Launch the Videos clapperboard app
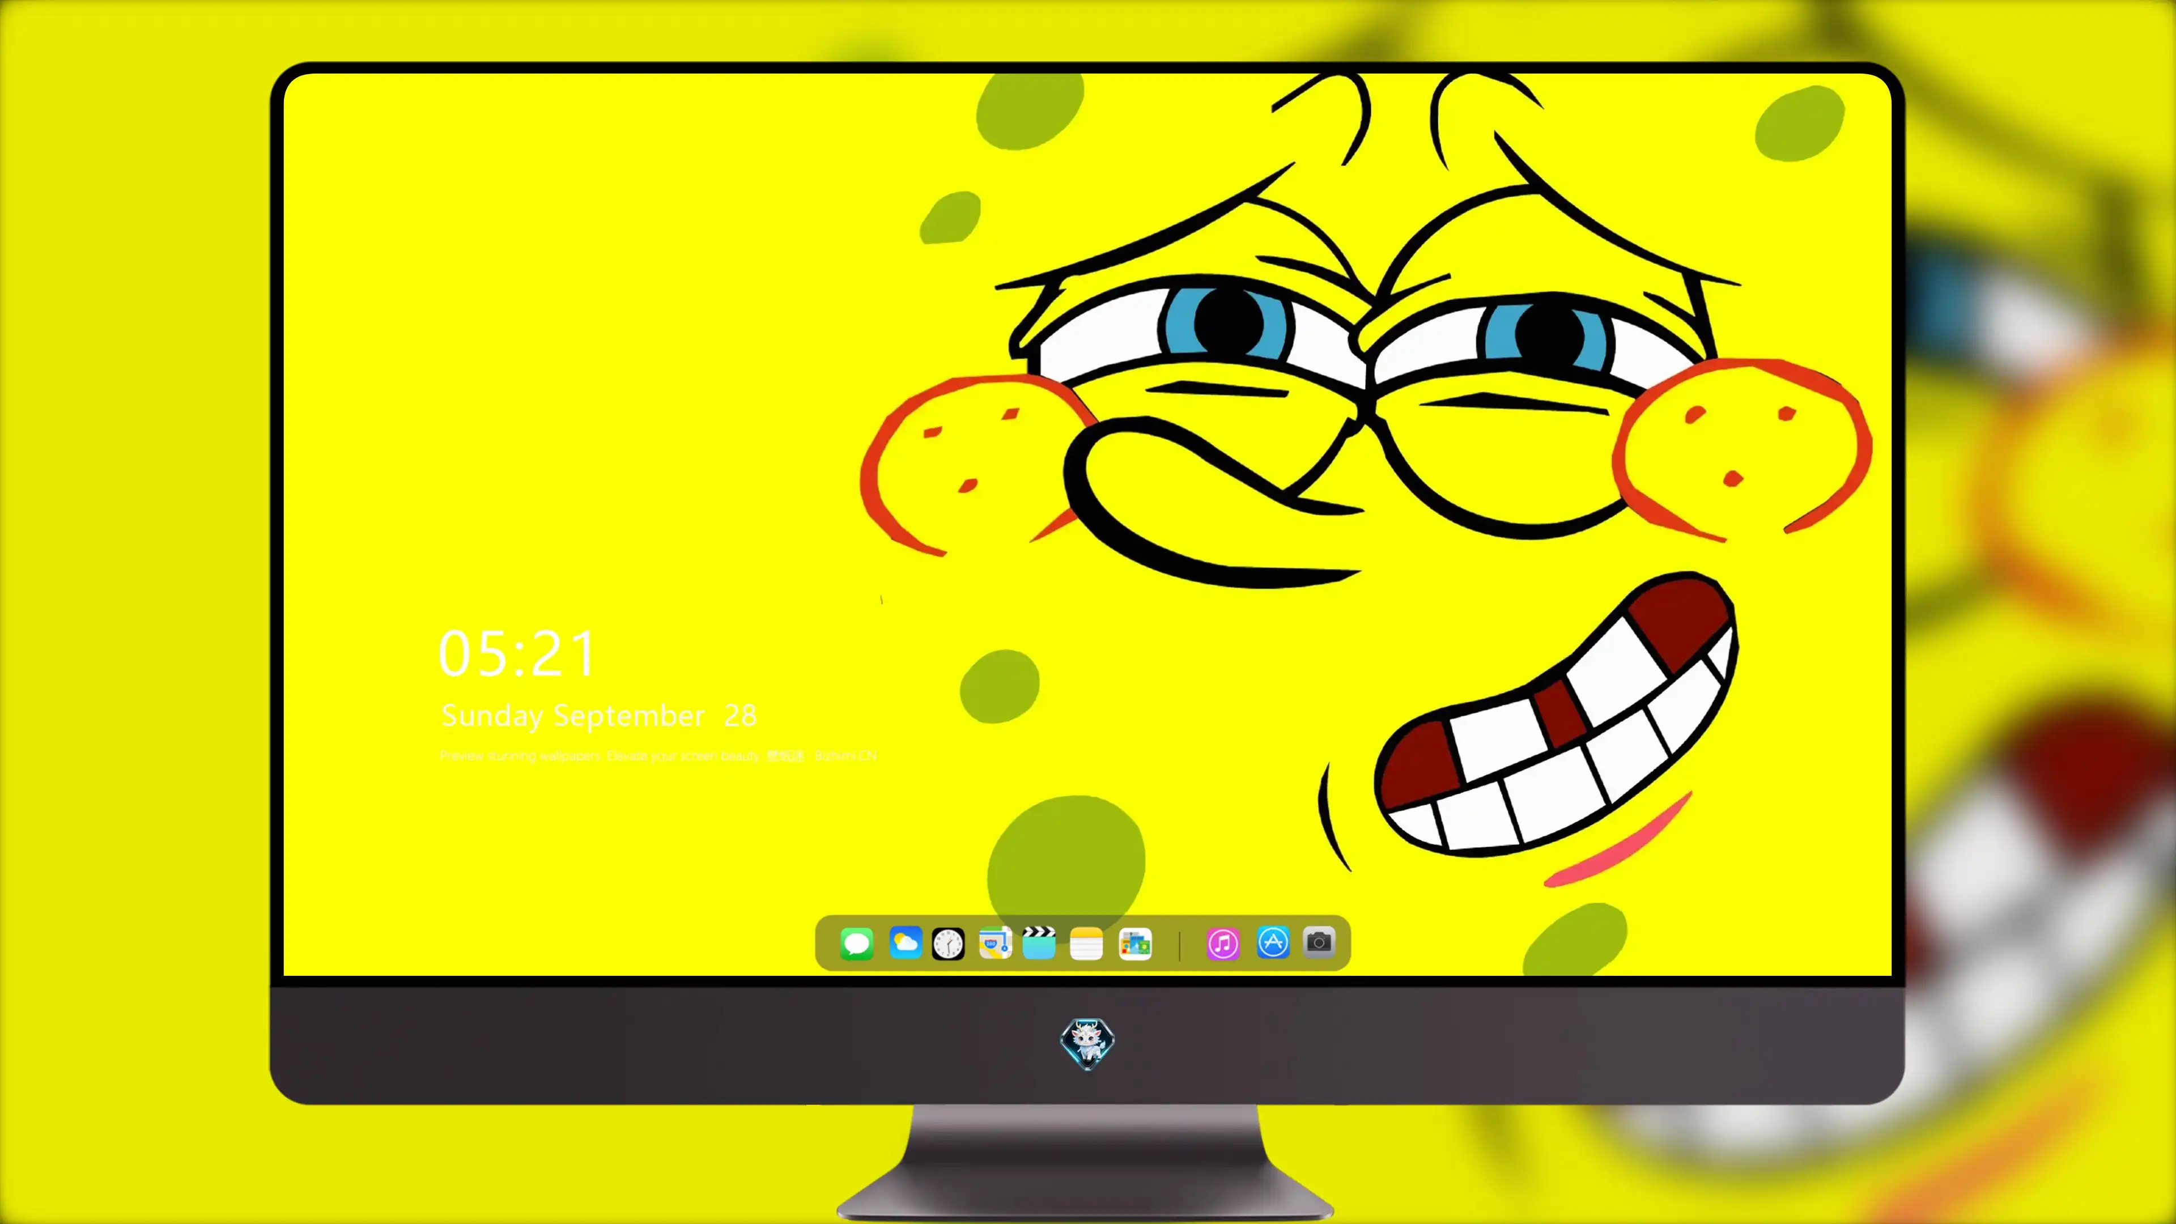Viewport: 2176px width, 1224px height. point(1039,943)
